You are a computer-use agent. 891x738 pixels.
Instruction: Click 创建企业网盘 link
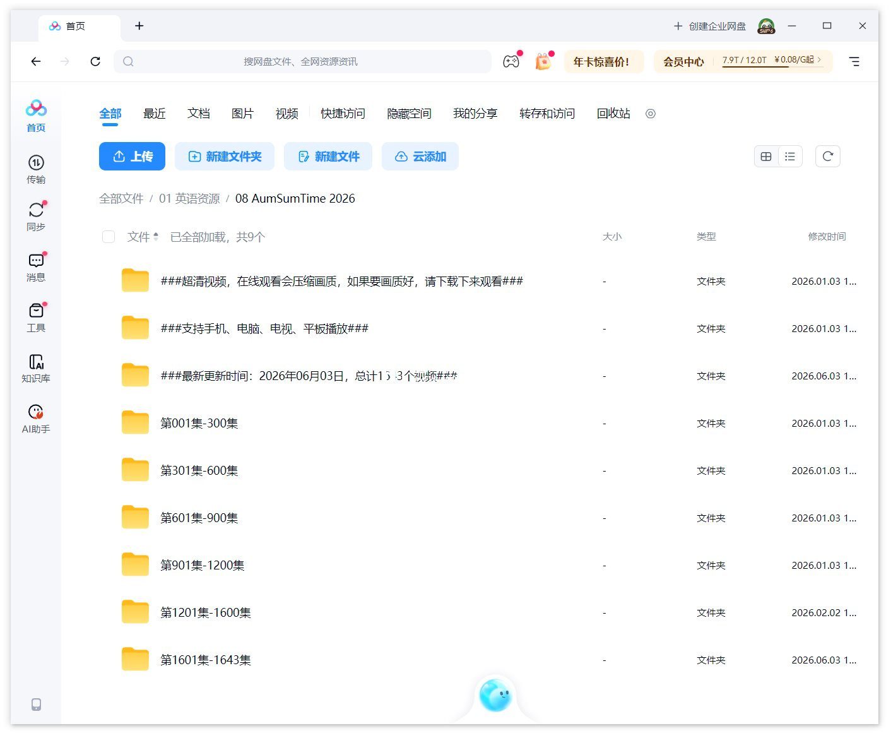[710, 26]
